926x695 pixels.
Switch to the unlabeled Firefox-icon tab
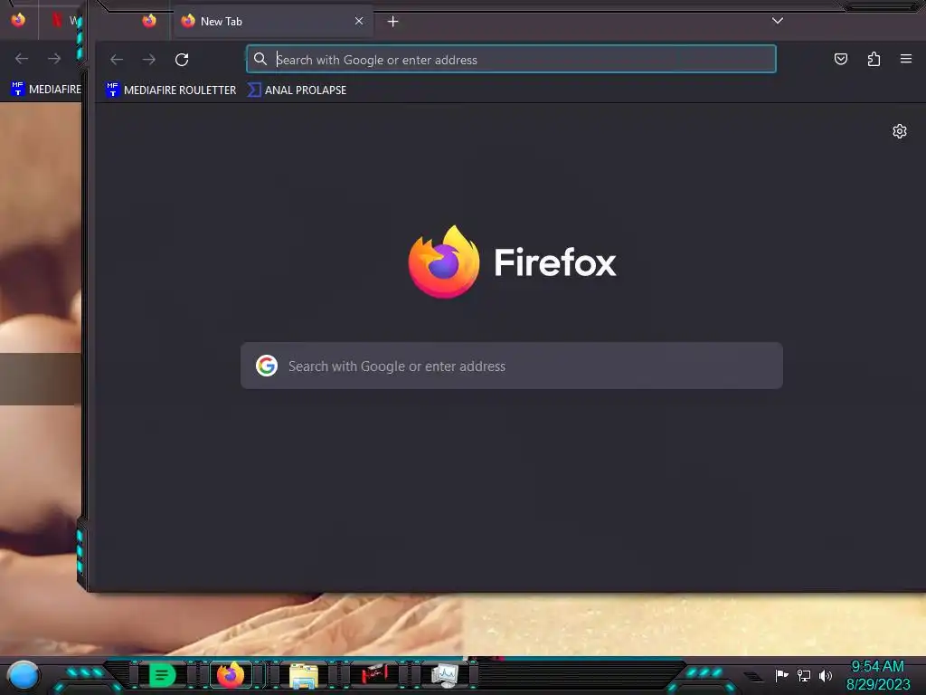[x=149, y=22]
